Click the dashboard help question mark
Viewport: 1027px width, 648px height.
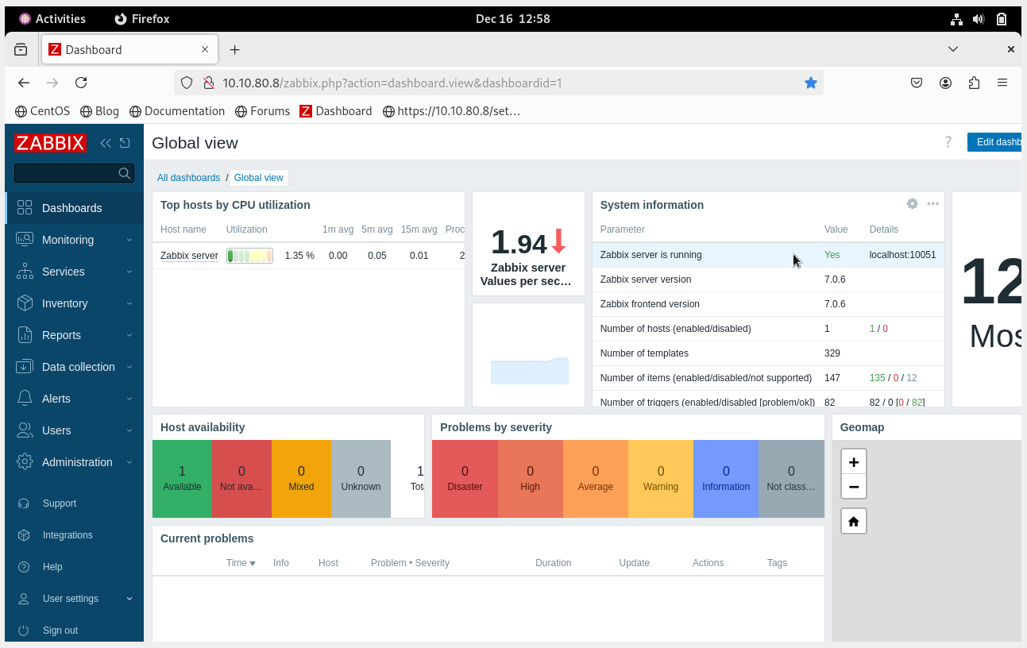pos(948,142)
